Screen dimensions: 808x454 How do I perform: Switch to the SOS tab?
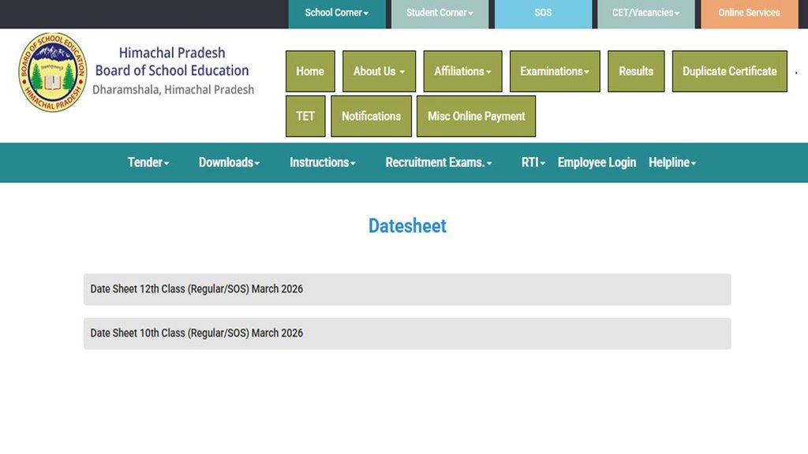(x=542, y=13)
